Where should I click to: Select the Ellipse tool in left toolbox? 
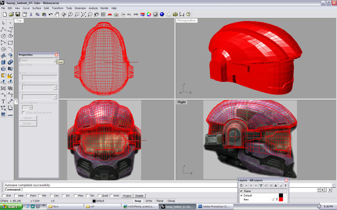tap(10, 36)
